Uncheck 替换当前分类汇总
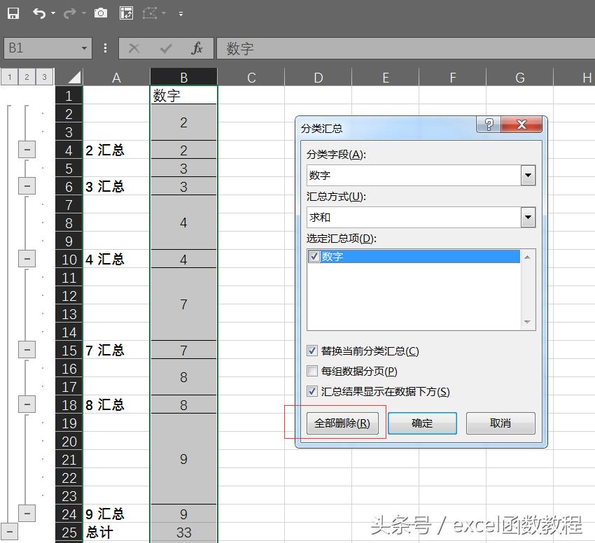 click(311, 351)
